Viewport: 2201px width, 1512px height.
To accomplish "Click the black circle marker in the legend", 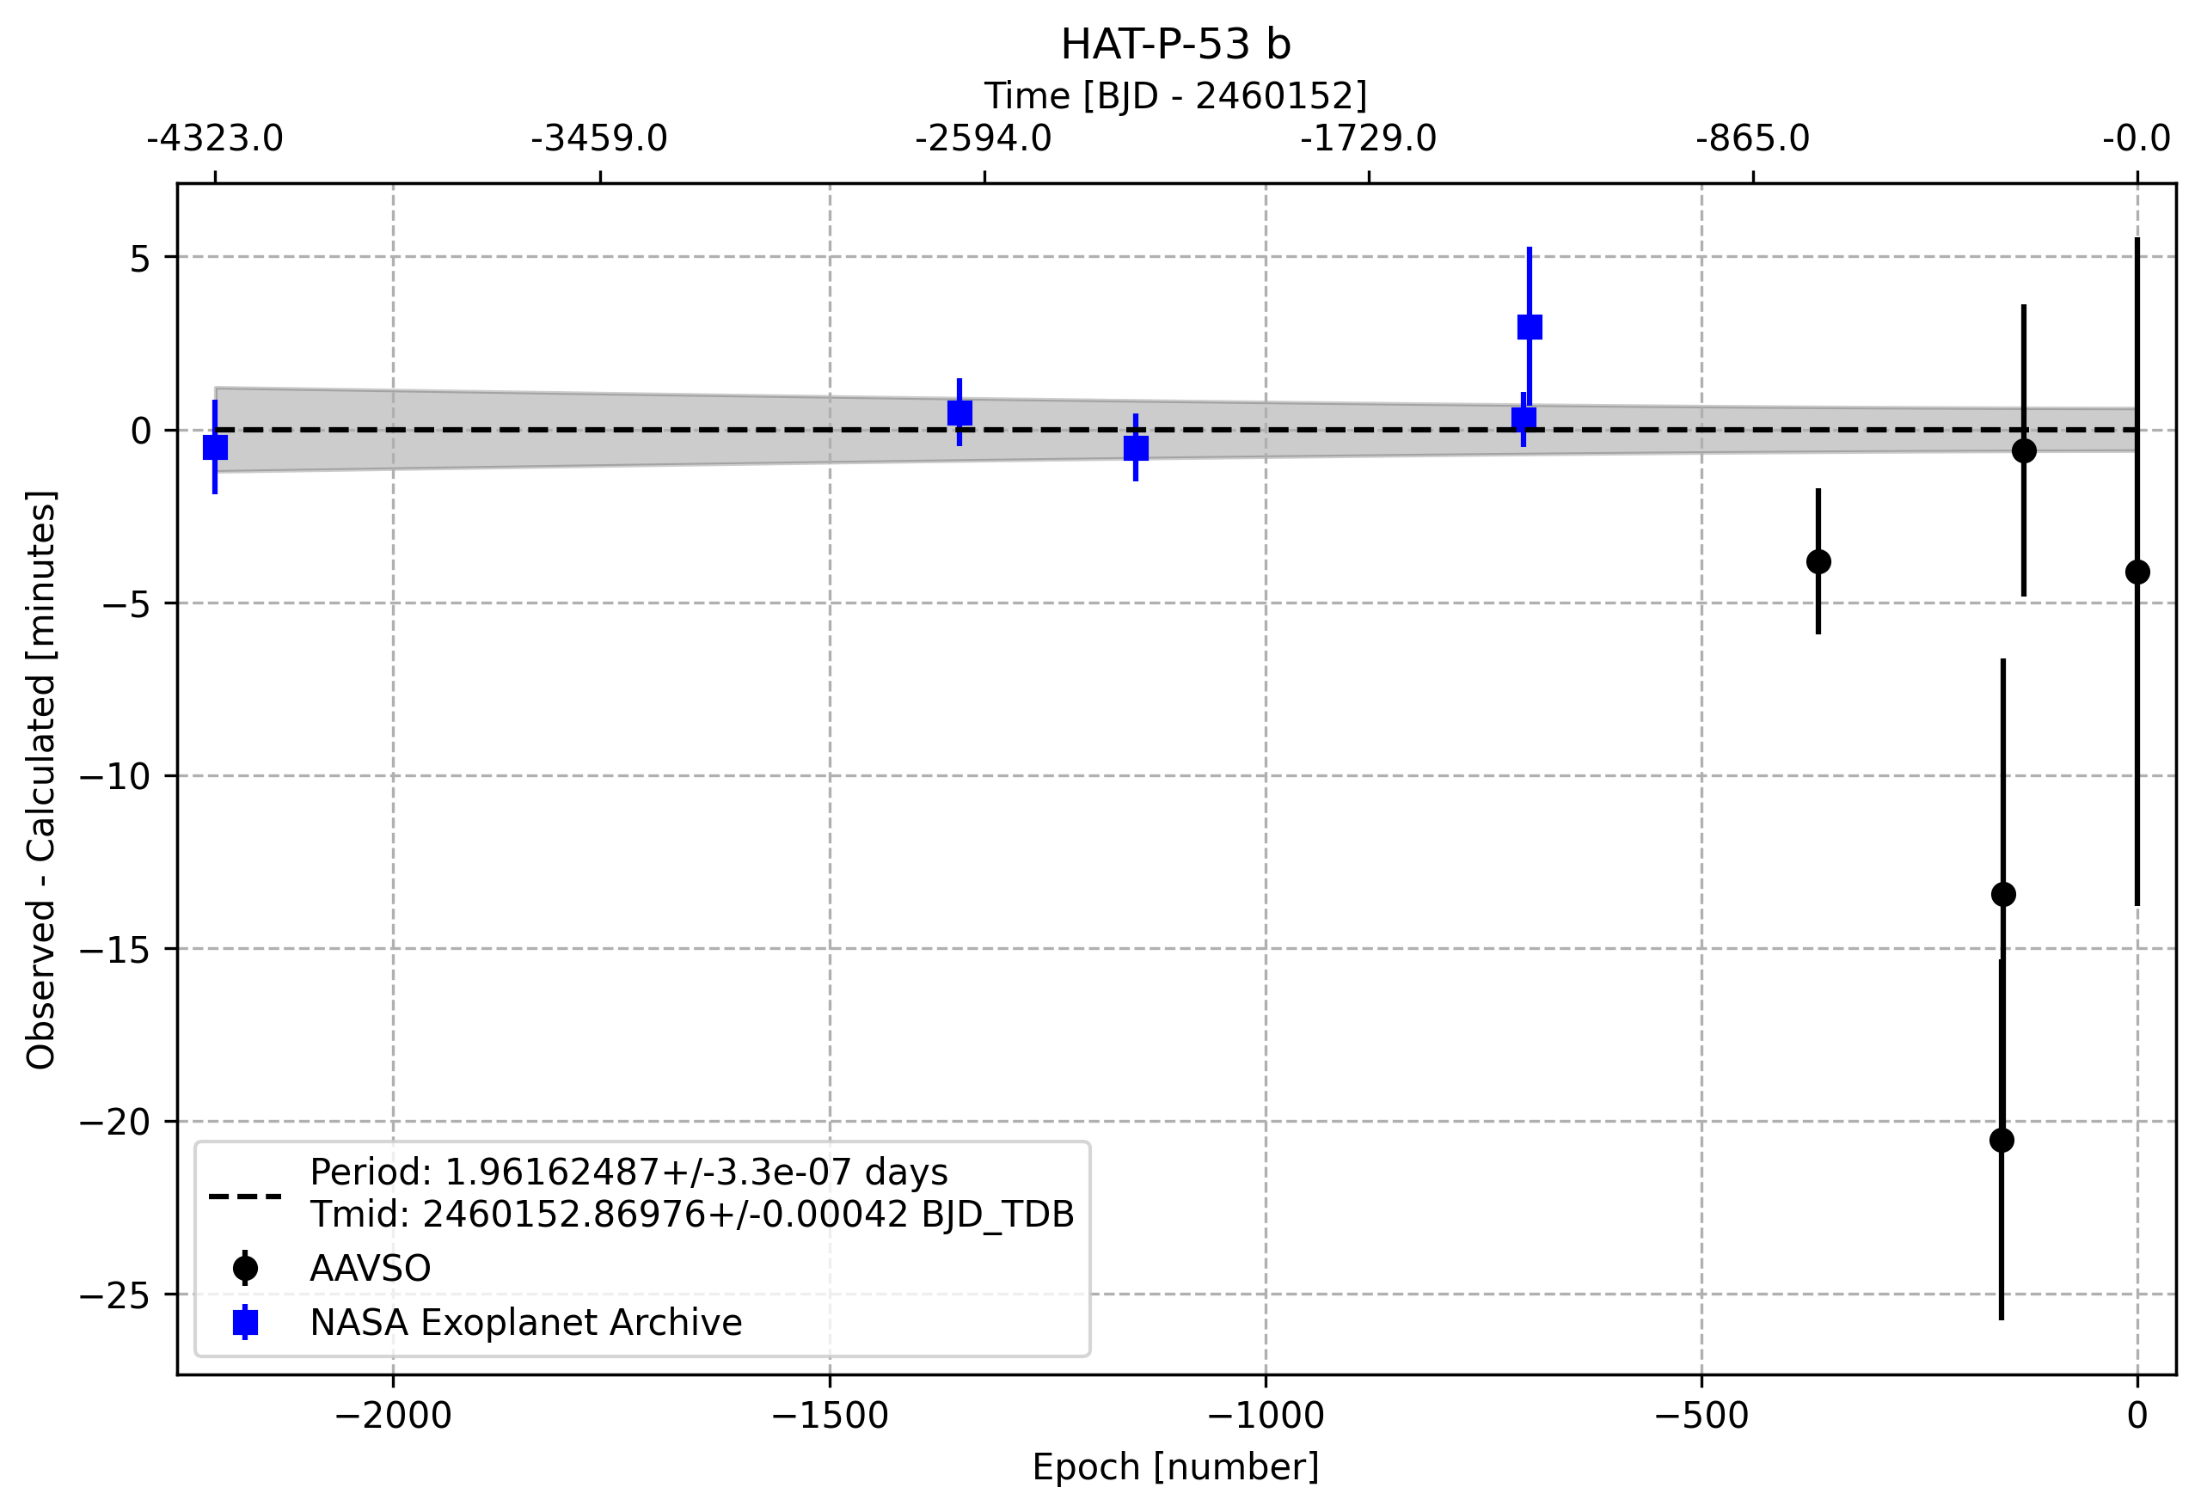I will coord(244,1269).
